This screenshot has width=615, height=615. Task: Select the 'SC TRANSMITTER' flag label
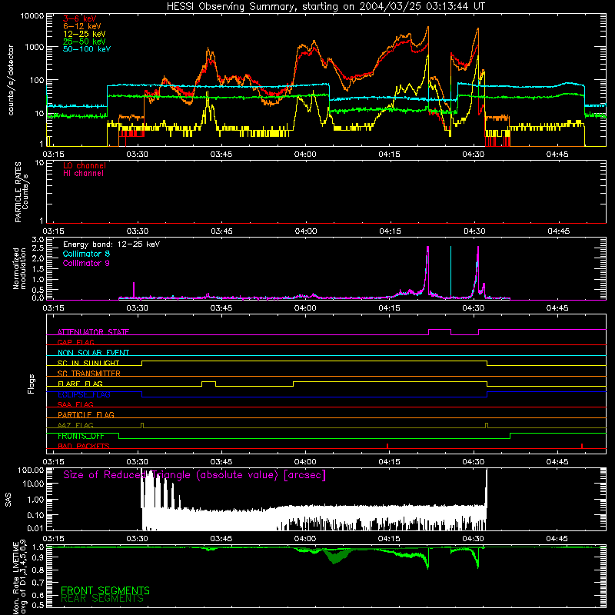88,373
